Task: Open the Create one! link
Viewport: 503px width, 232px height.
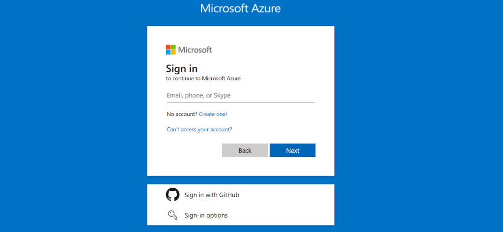Action: pos(213,114)
